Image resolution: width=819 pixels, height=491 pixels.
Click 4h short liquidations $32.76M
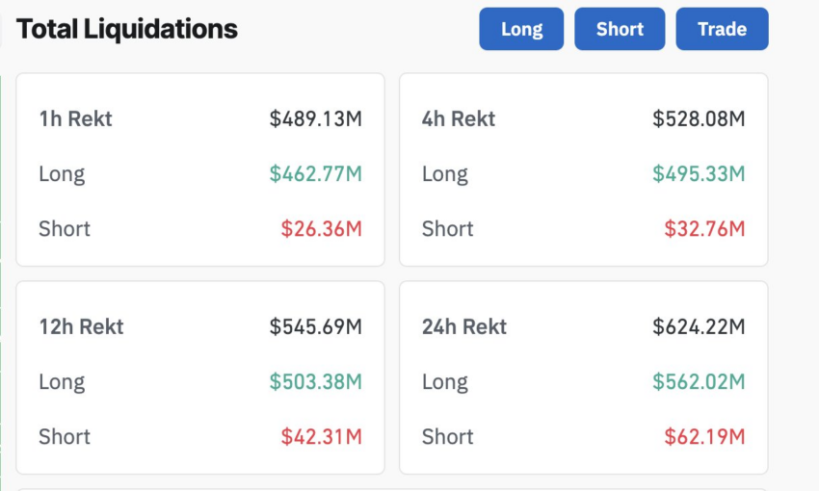(704, 229)
